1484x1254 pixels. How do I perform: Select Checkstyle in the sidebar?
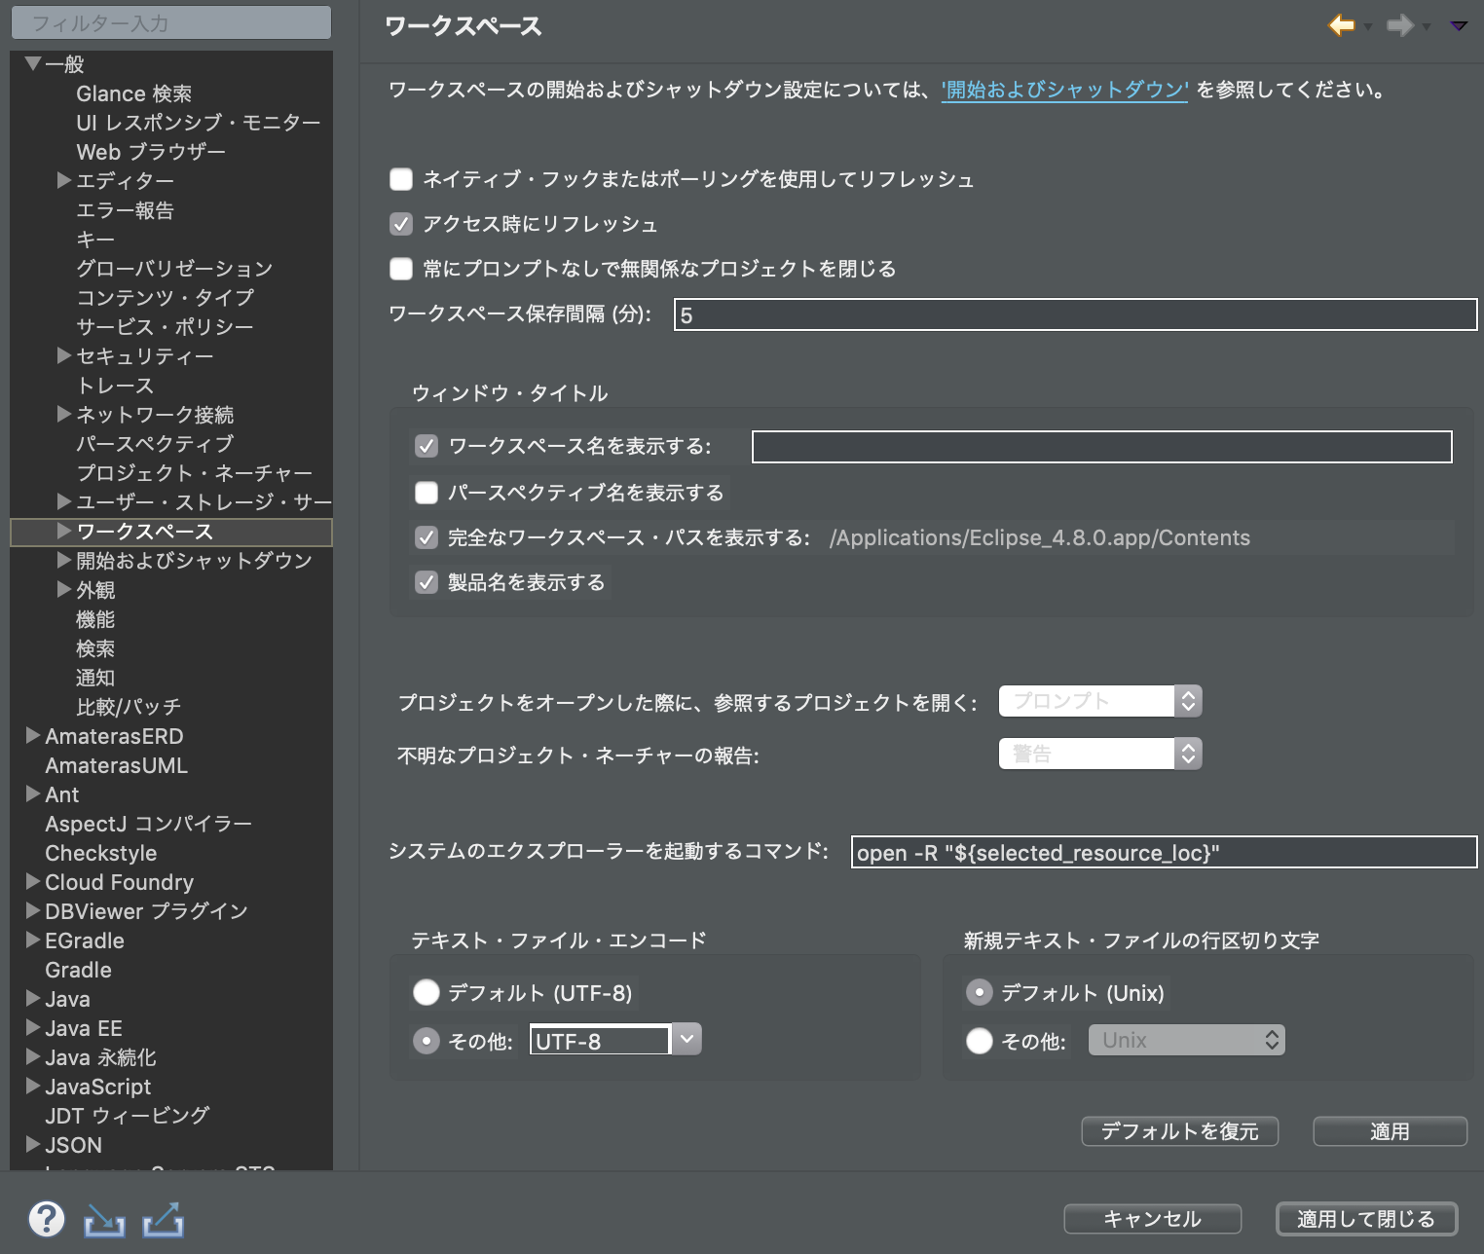click(101, 853)
